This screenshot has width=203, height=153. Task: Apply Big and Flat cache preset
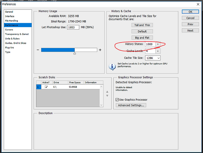[x=142, y=38]
